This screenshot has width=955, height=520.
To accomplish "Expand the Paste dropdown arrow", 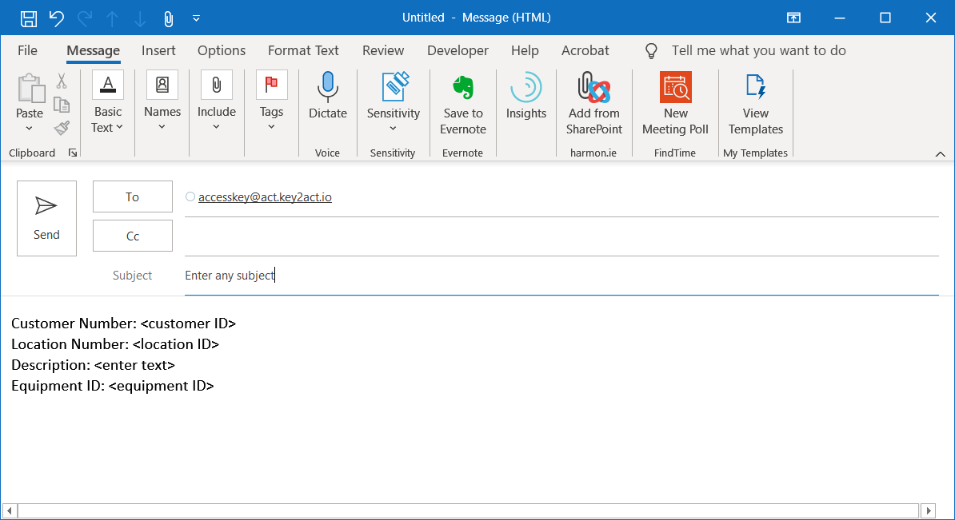I will point(30,129).
